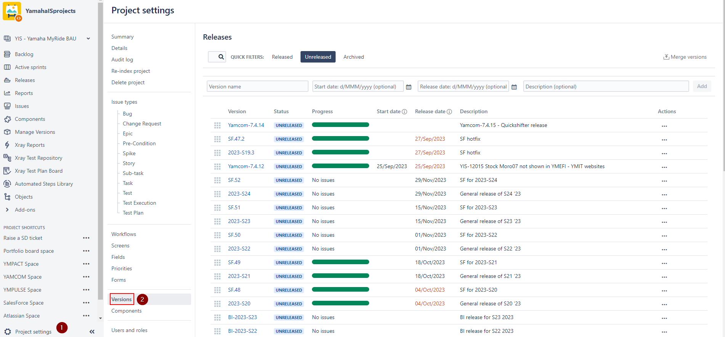Open options for YMPACT Space shortcut
Screen dimensions: 725x337
(x=86, y=264)
